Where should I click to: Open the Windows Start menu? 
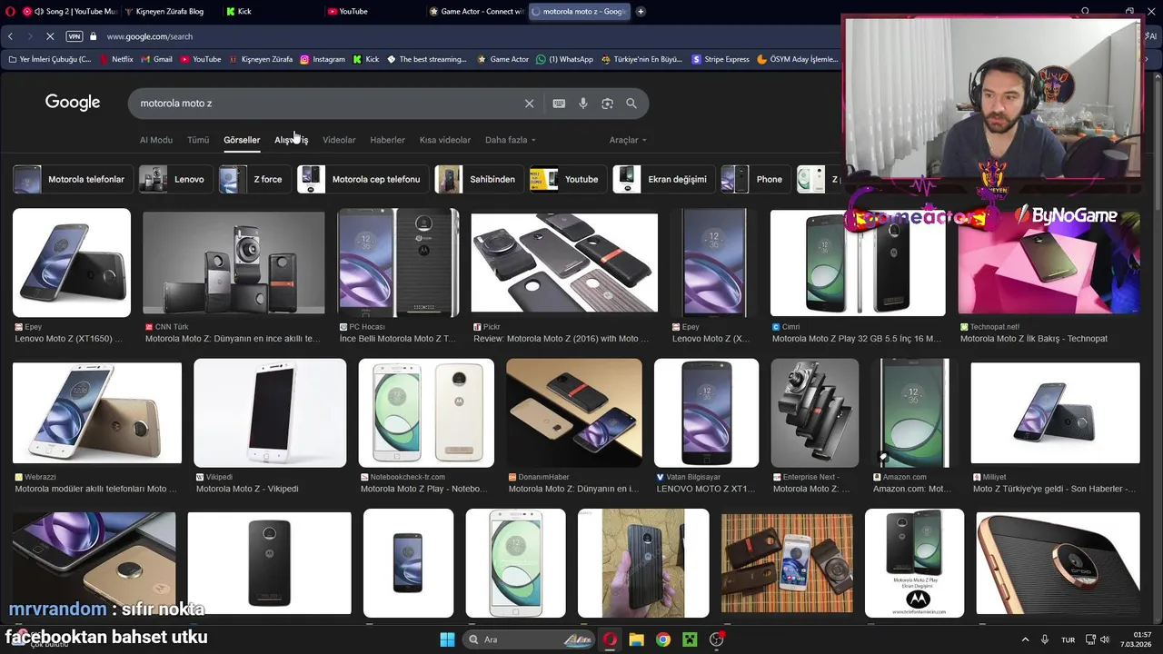[447, 639]
